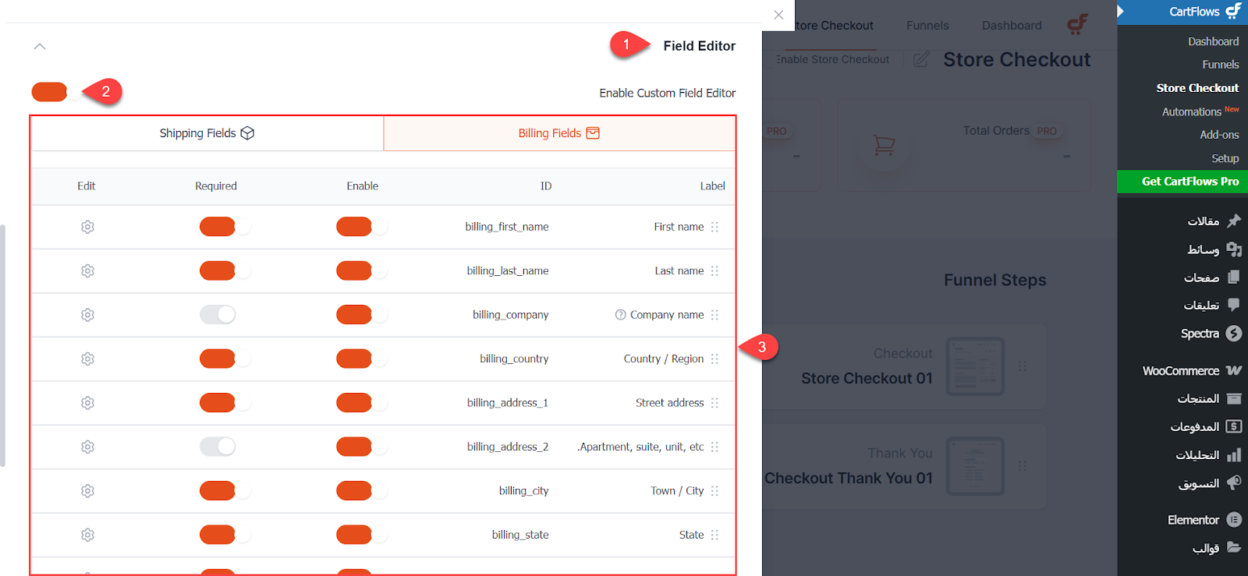
Task: Click the billing_address_1 ID cell
Action: 508,403
